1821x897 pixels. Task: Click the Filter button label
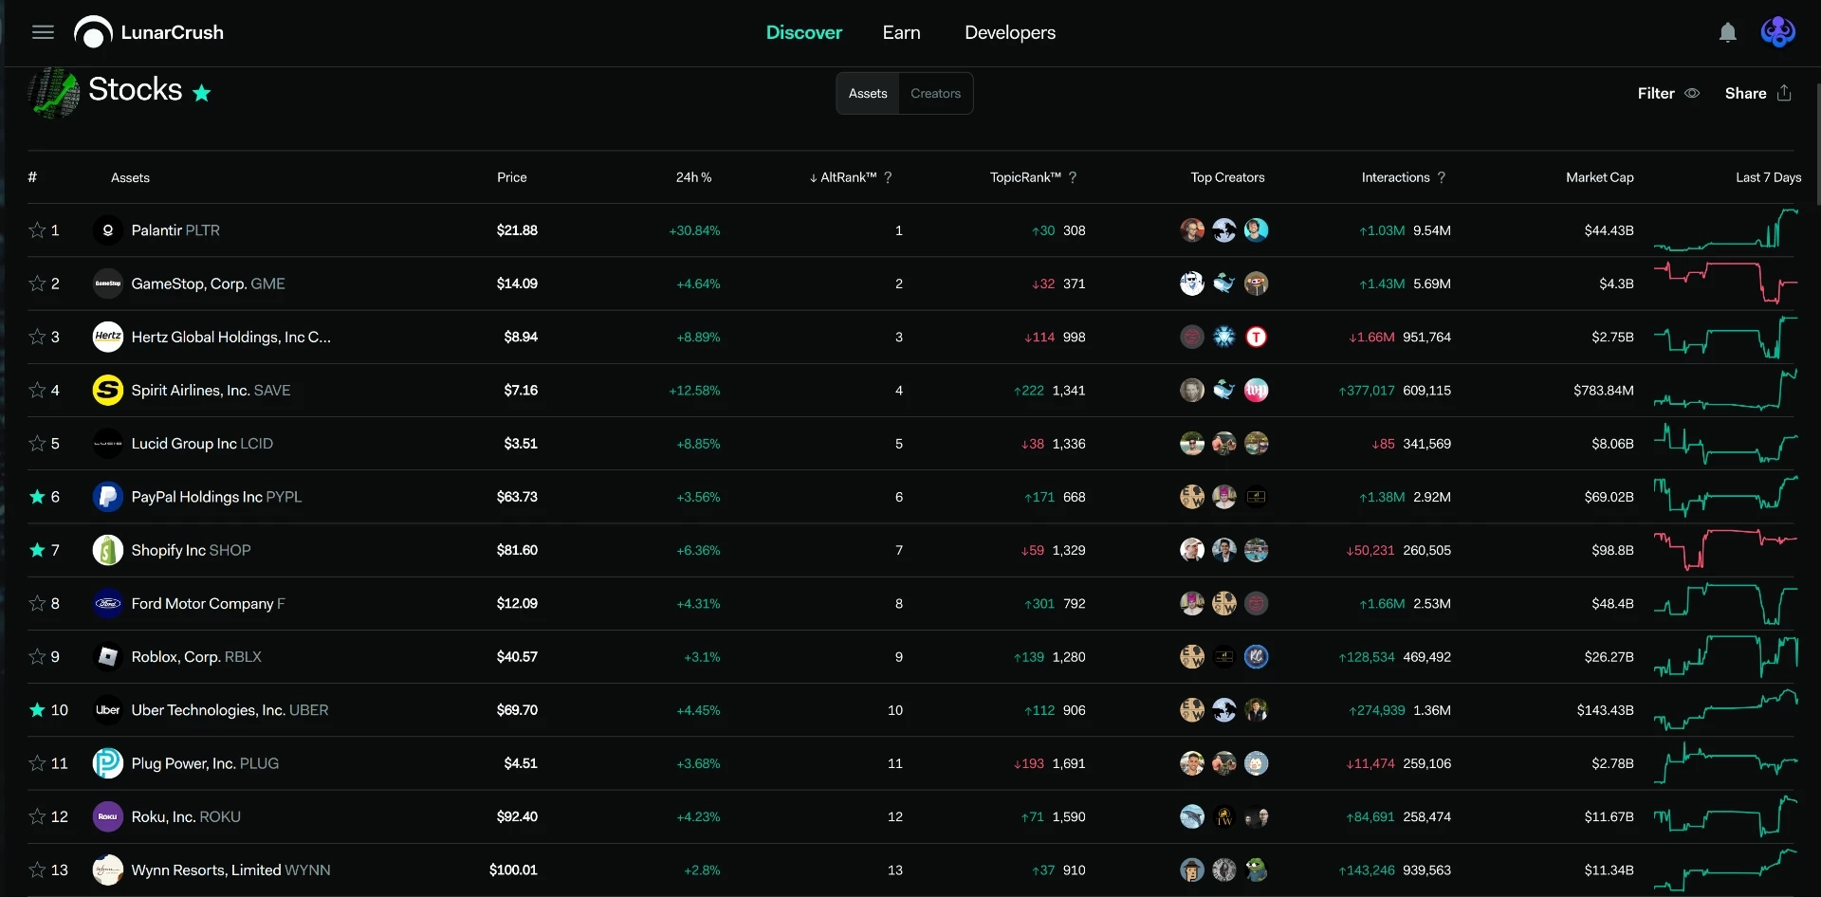[1656, 93]
